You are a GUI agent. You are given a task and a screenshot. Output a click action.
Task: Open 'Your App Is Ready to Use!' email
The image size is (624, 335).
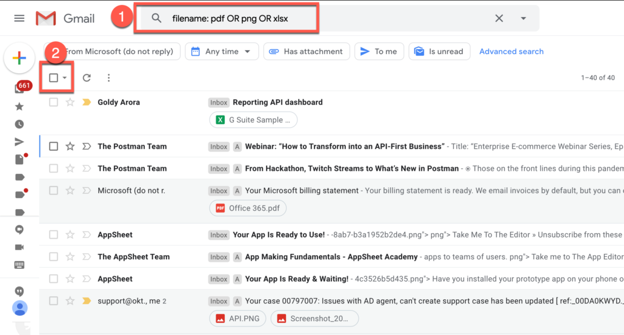point(279,234)
